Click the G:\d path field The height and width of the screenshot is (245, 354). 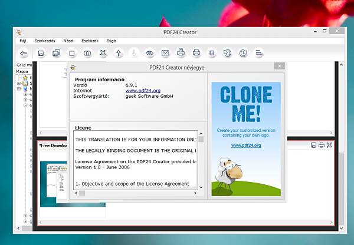tap(24, 65)
